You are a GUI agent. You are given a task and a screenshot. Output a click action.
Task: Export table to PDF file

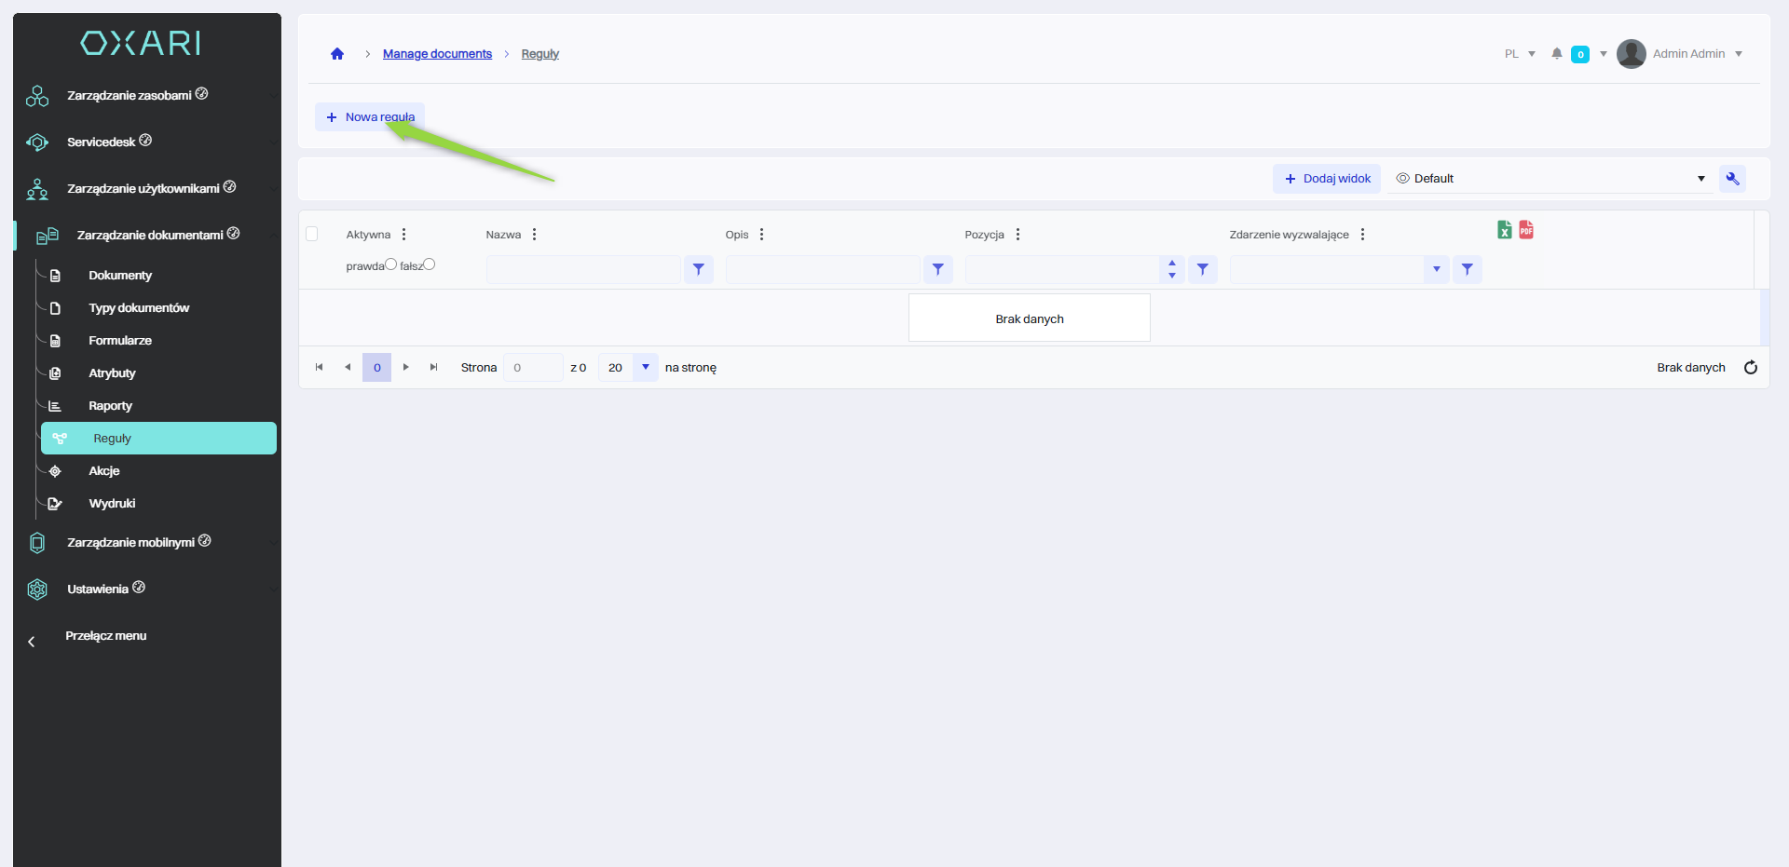tap(1526, 230)
